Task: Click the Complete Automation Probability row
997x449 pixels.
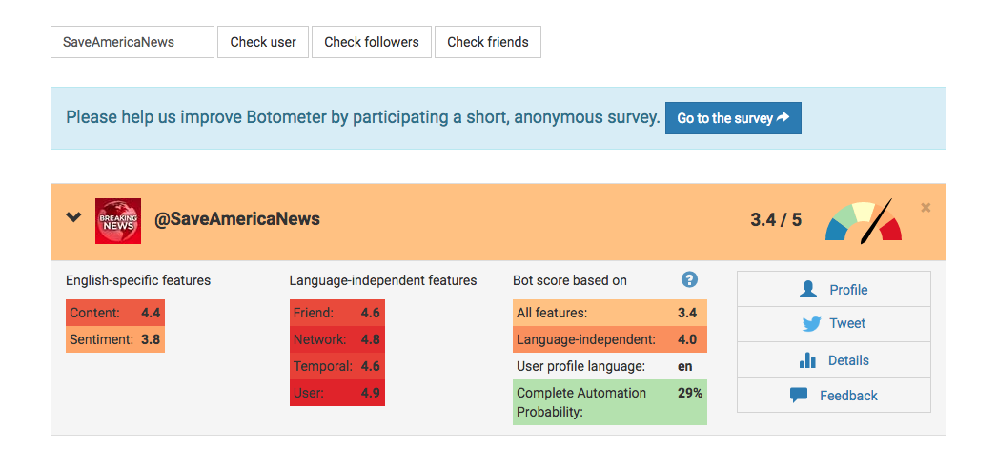Action: click(609, 402)
